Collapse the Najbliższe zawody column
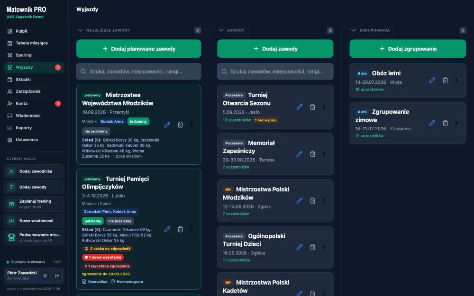 (80, 30)
